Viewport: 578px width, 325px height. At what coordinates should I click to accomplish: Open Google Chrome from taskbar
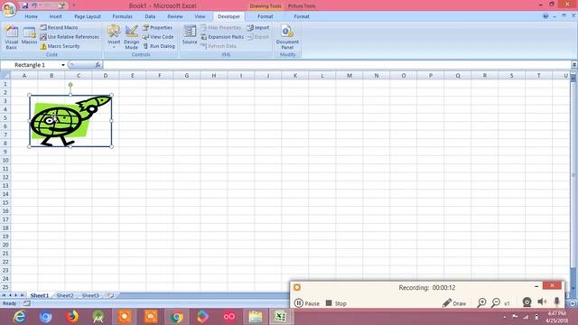point(177,317)
